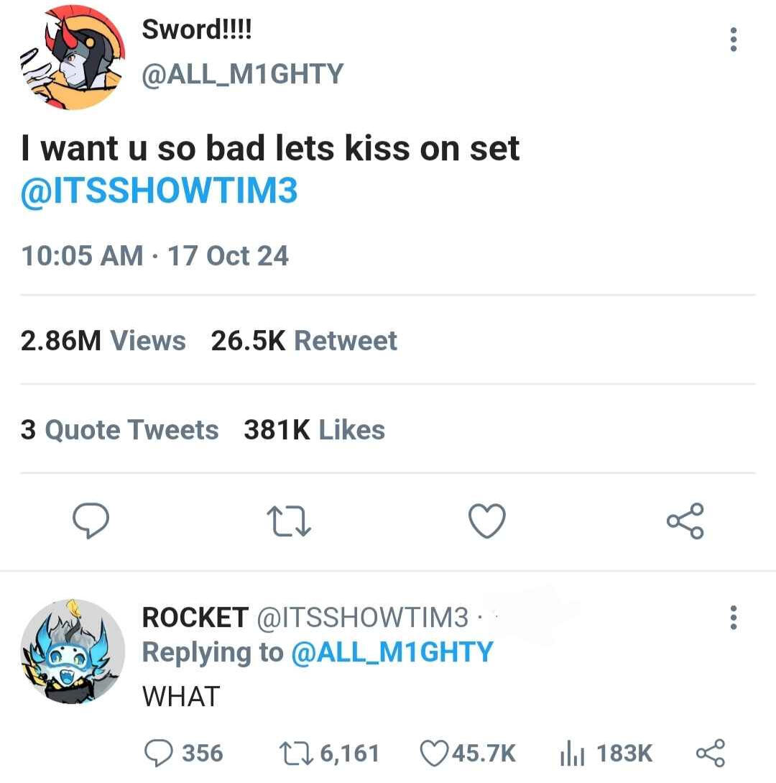Share ROCKET's reply via share icon
Viewport: 776px width, 783px height.
coord(710,753)
